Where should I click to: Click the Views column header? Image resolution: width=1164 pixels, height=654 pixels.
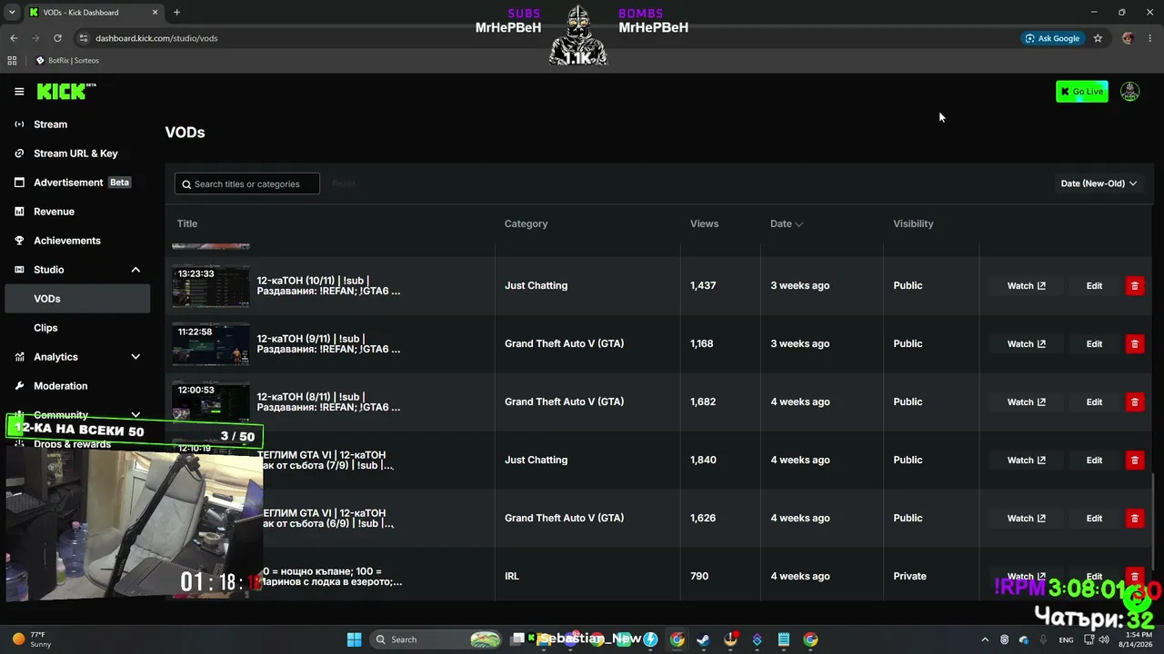704,223
